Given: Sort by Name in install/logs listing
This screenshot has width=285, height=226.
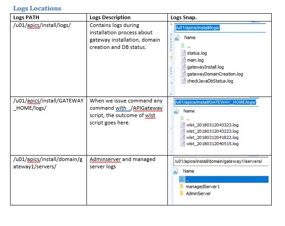Looking at the screenshot, I should (189, 38).
